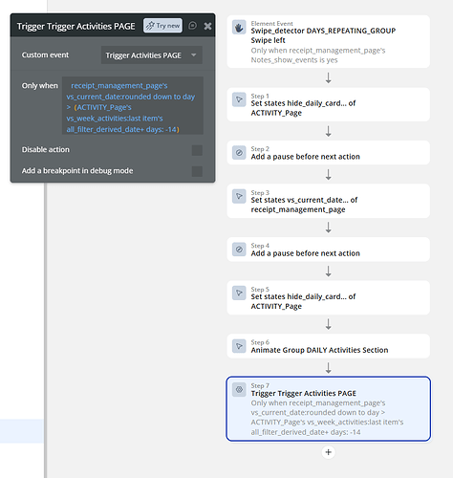Click Step 7 custom event gear icon
The image size is (453, 478).
(239, 389)
